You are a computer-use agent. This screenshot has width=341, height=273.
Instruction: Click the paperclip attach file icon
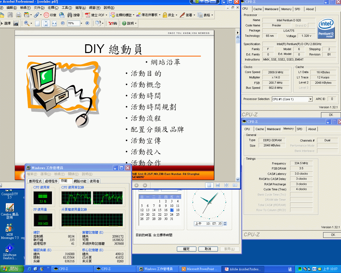[x=36, y=15]
